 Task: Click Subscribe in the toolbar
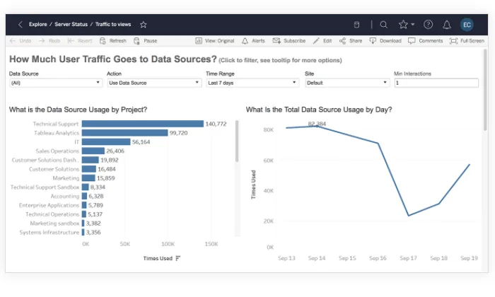(x=289, y=41)
